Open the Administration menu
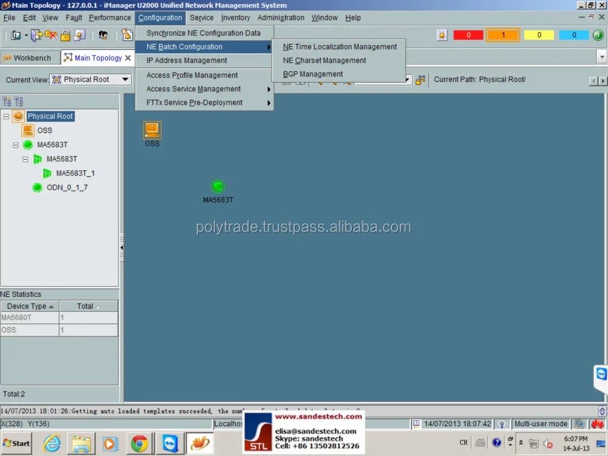Viewport: 608px width, 456px height. pos(281,18)
